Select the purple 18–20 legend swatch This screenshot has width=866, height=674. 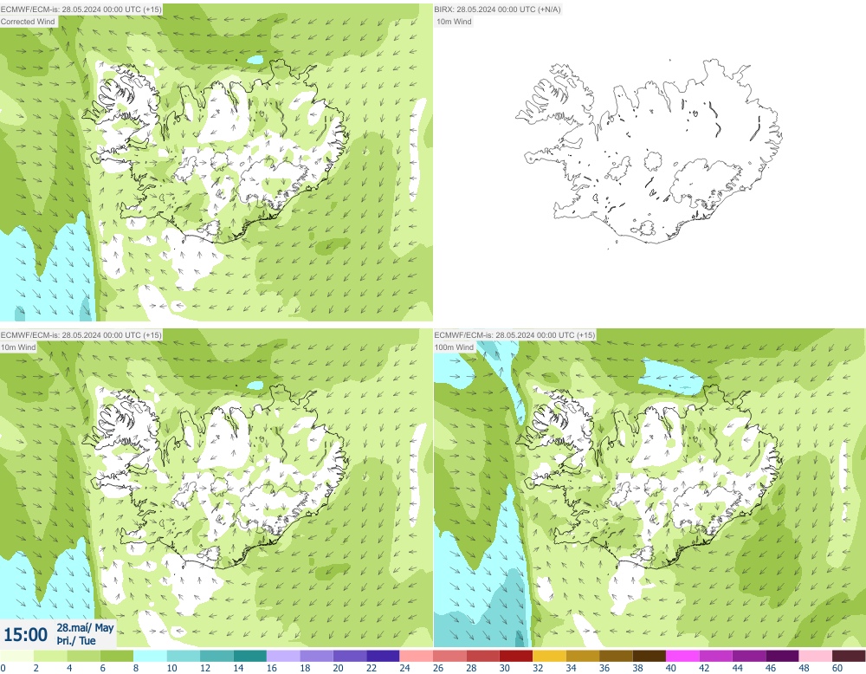[x=316, y=656]
